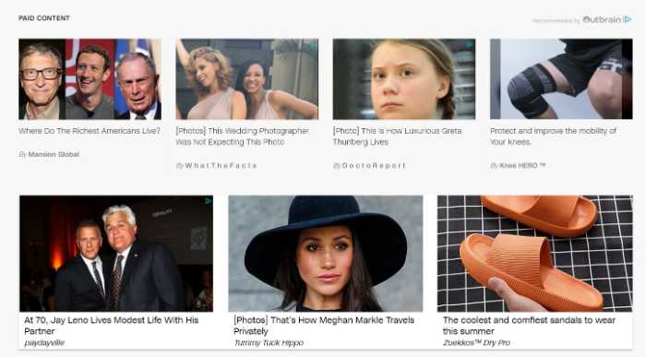Select the DoctoReport source label

click(x=374, y=165)
